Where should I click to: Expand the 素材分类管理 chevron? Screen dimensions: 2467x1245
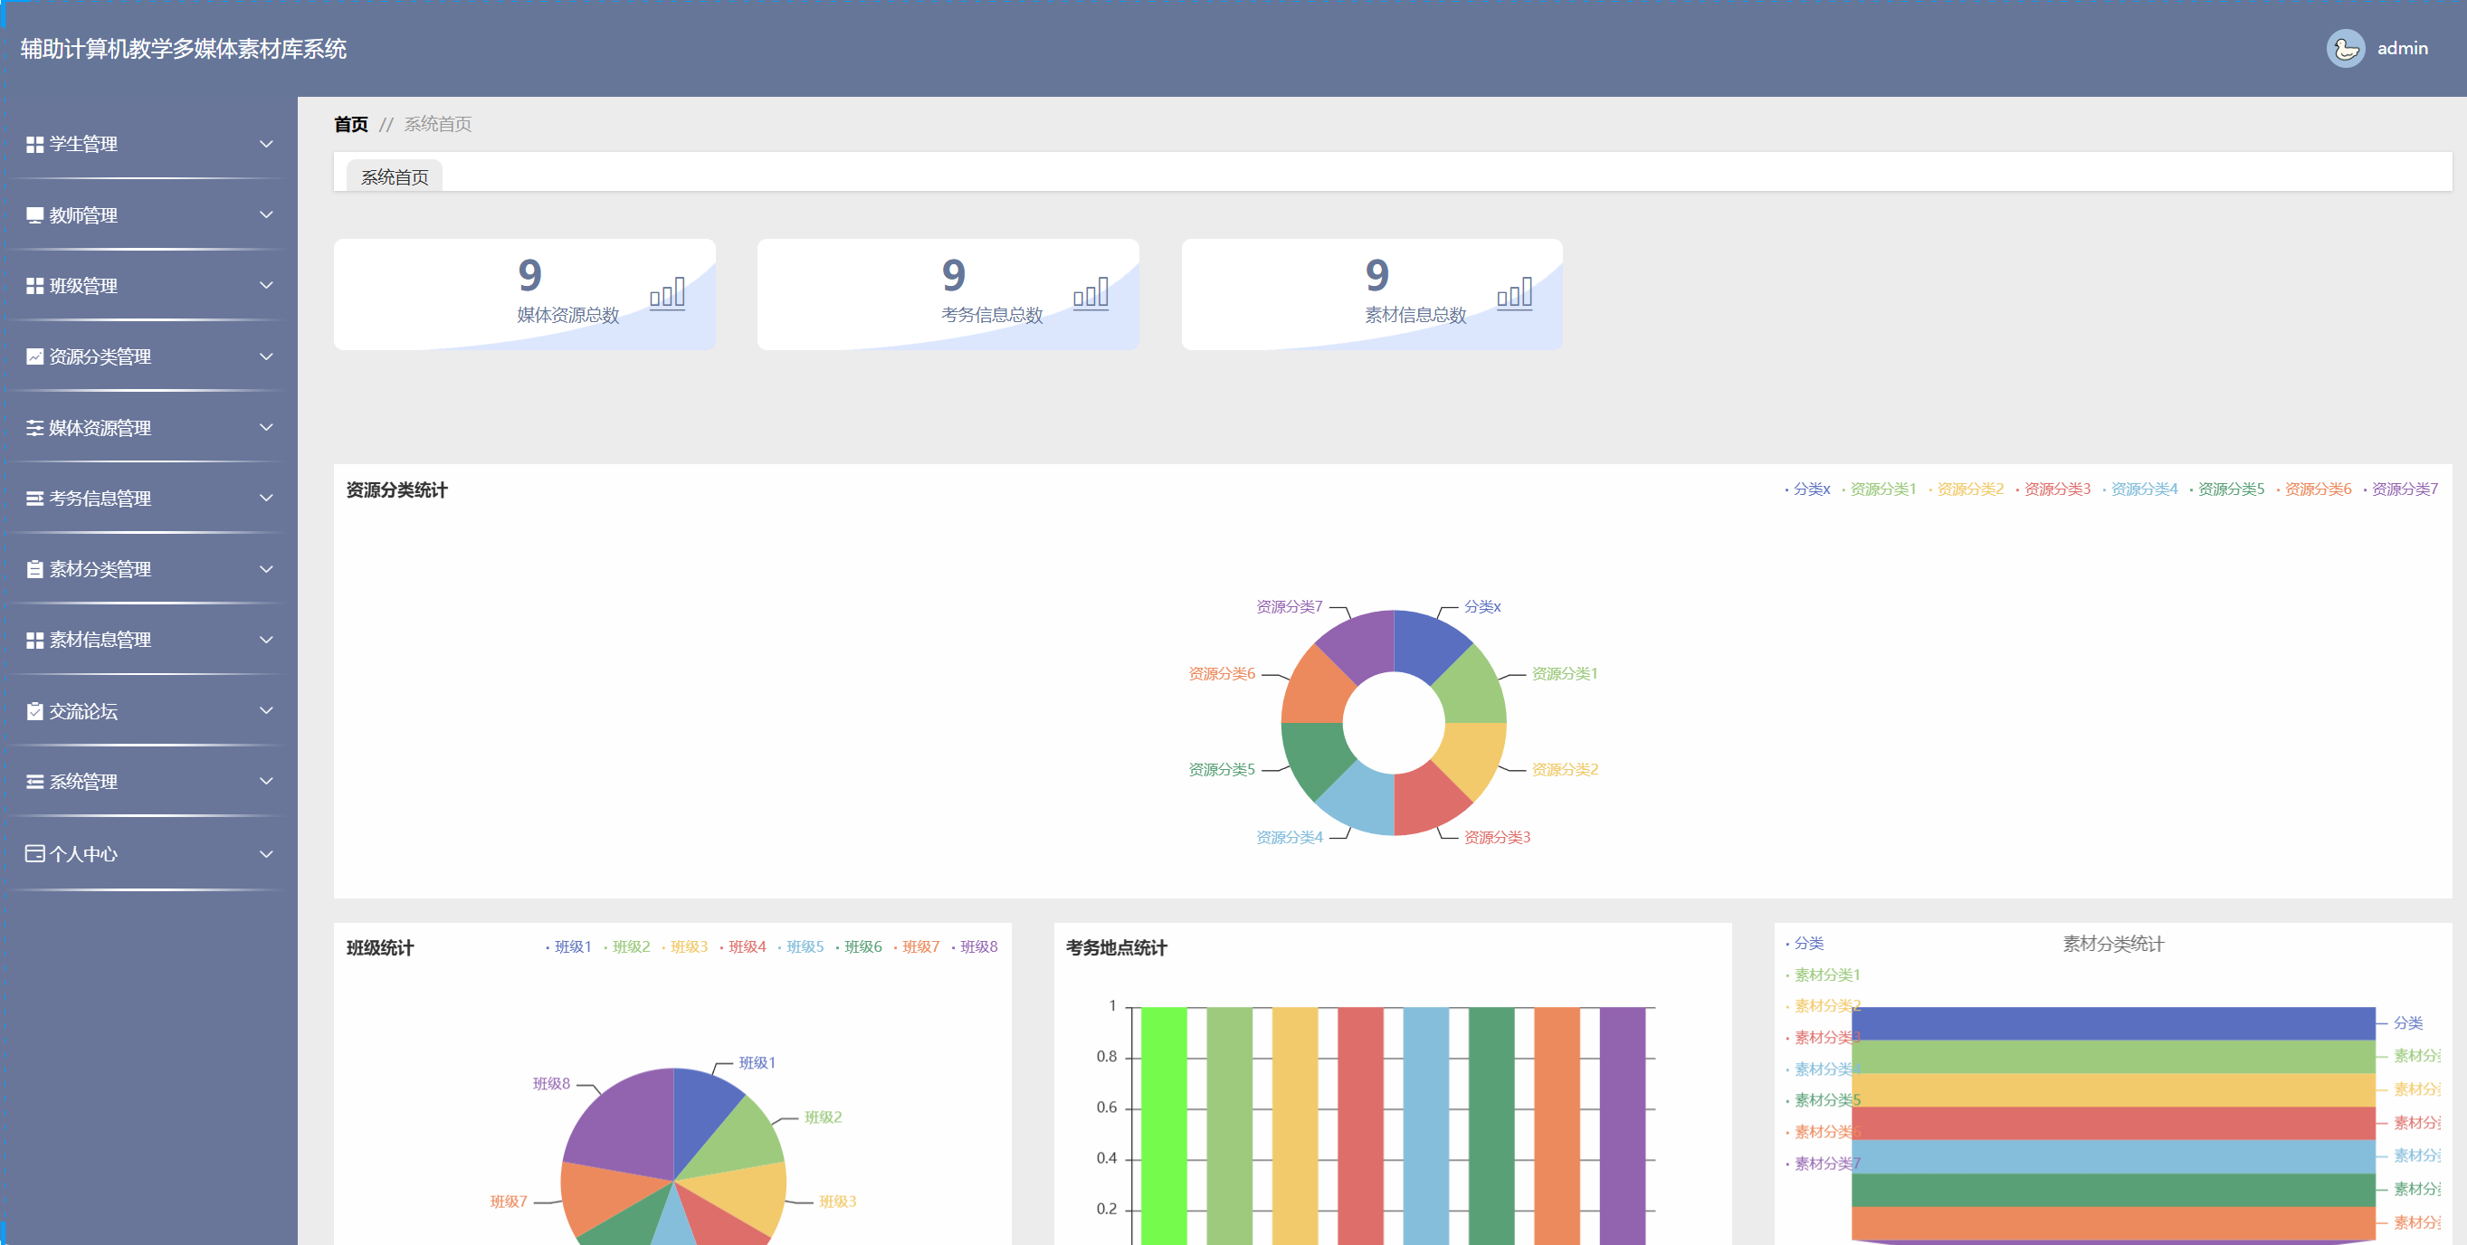pyautogui.click(x=266, y=570)
